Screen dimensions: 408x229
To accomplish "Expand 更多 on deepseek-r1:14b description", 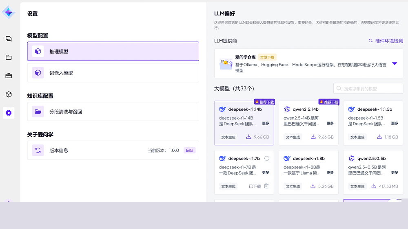I will tap(266, 123).
